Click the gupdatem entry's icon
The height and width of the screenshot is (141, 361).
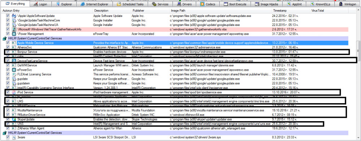(14, 83)
